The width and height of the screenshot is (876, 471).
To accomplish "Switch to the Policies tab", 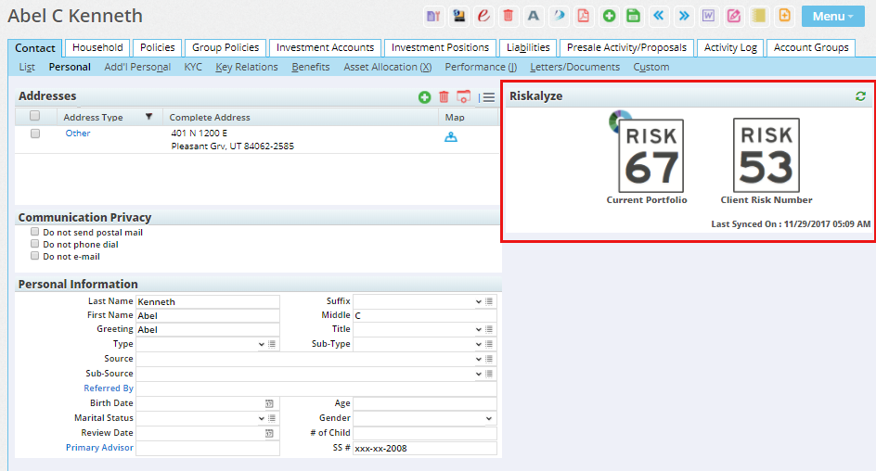I will click(158, 47).
